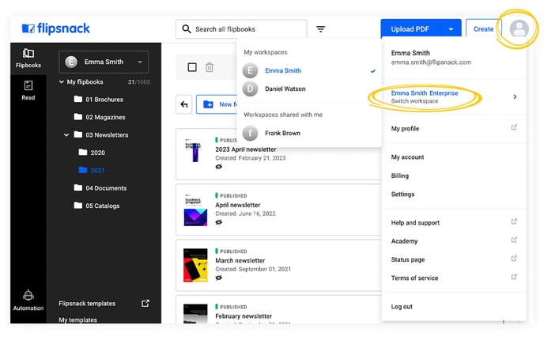Tick the select all flipbooks checkbox
This screenshot has width=544, height=340.
tap(192, 67)
